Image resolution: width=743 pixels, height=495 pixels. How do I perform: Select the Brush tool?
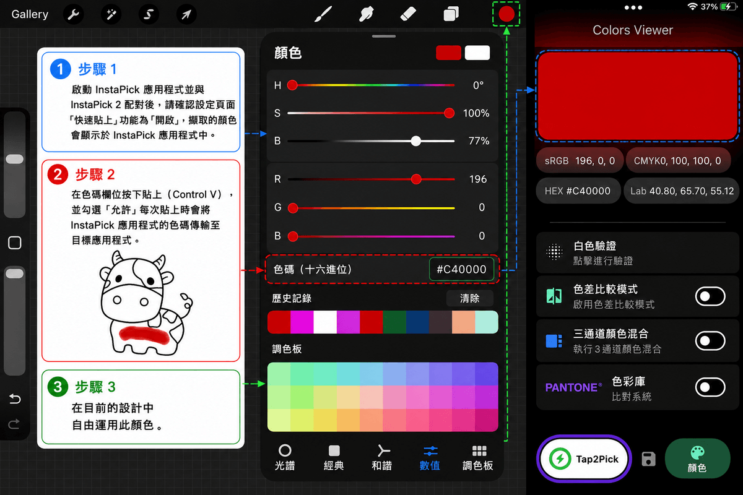(323, 14)
